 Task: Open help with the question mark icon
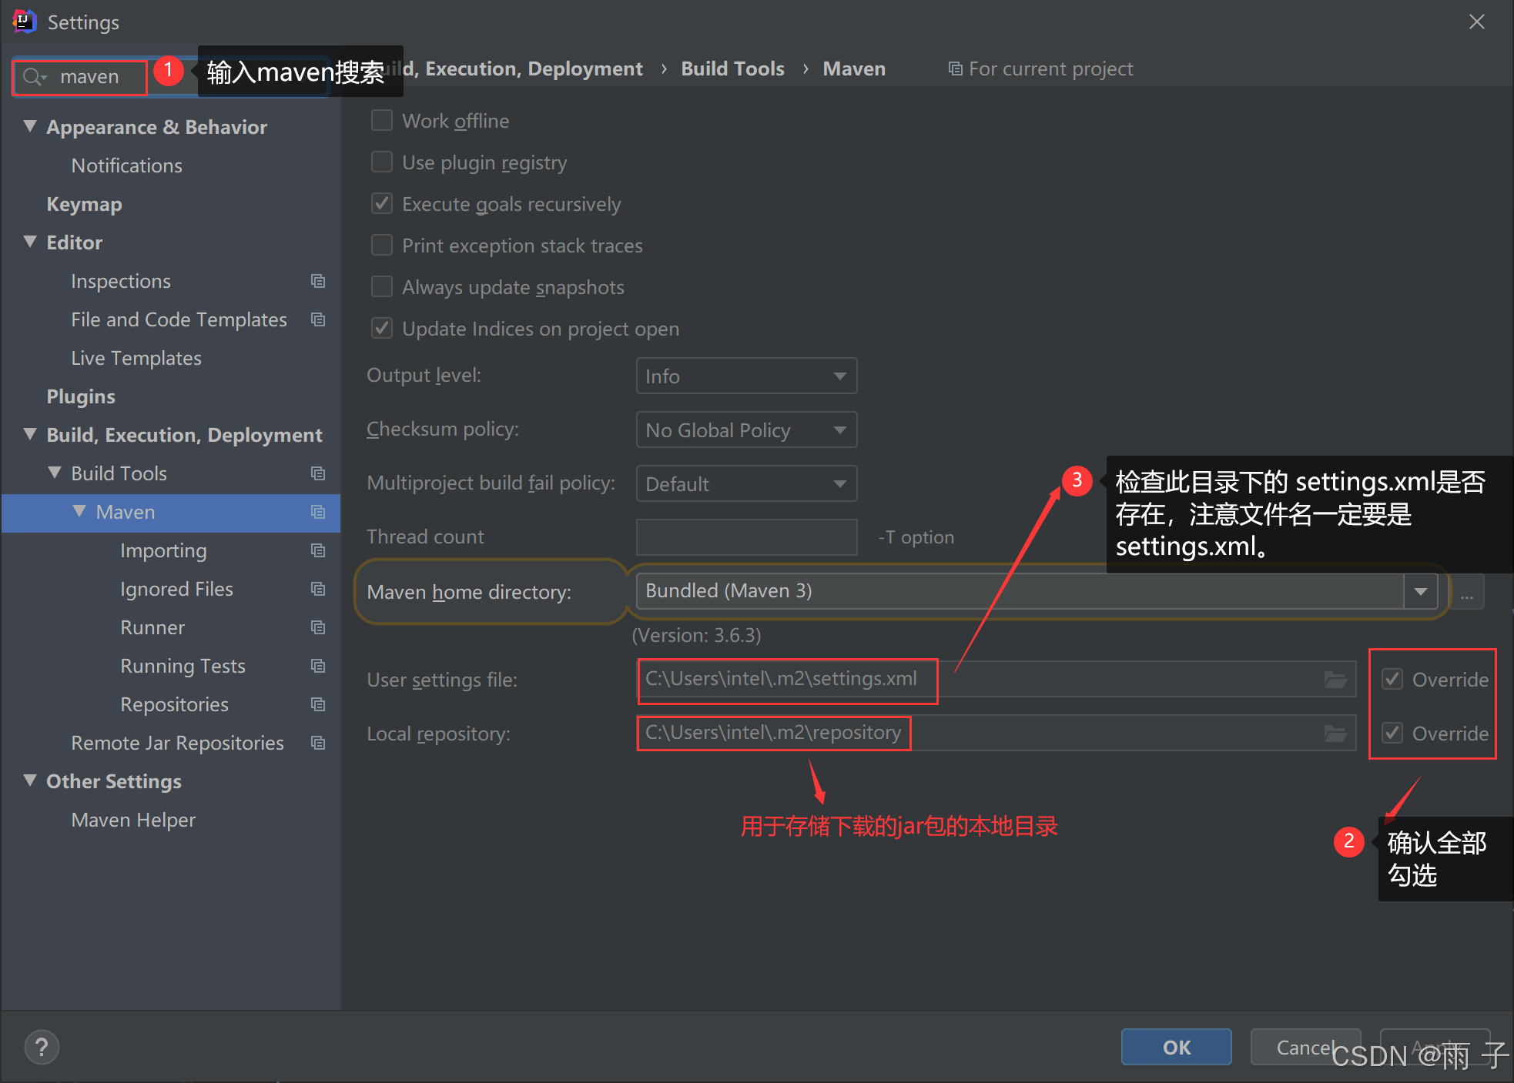(42, 1047)
